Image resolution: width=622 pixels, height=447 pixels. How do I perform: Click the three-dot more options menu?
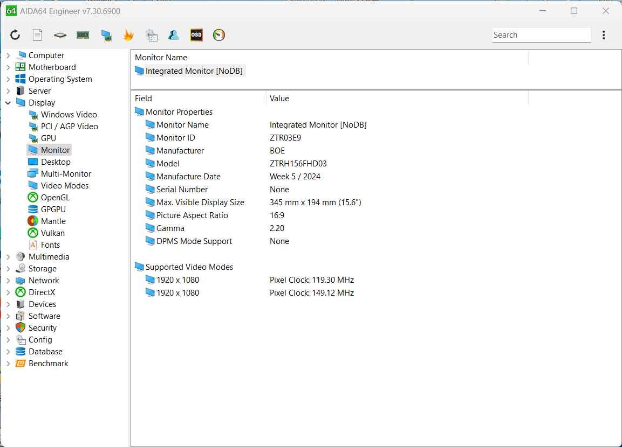point(604,36)
